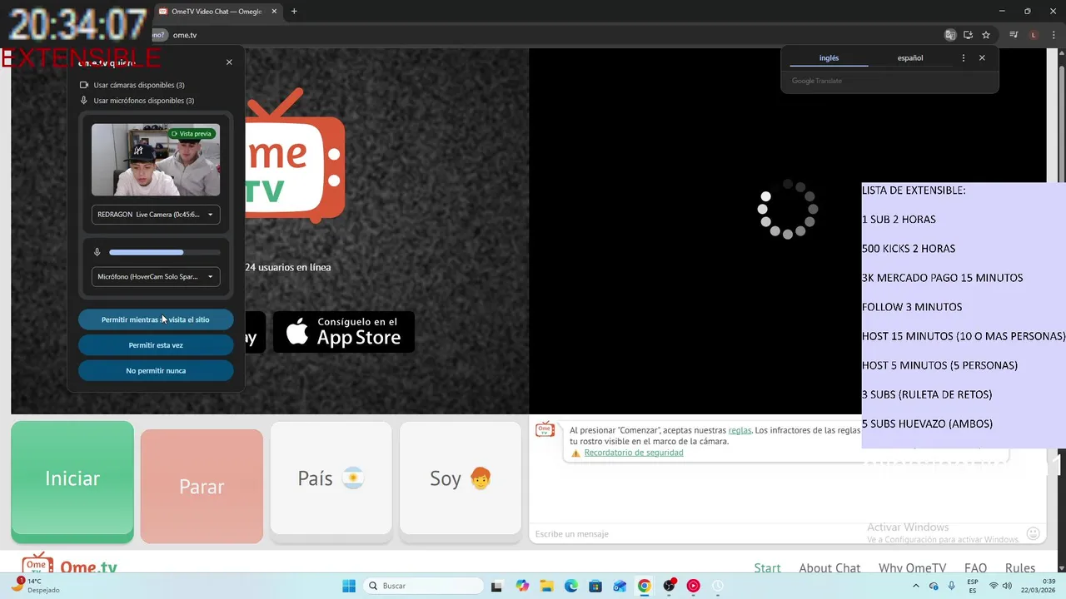Click the App Store download badge
1066x599 pixels.
(x=344, y=332)
